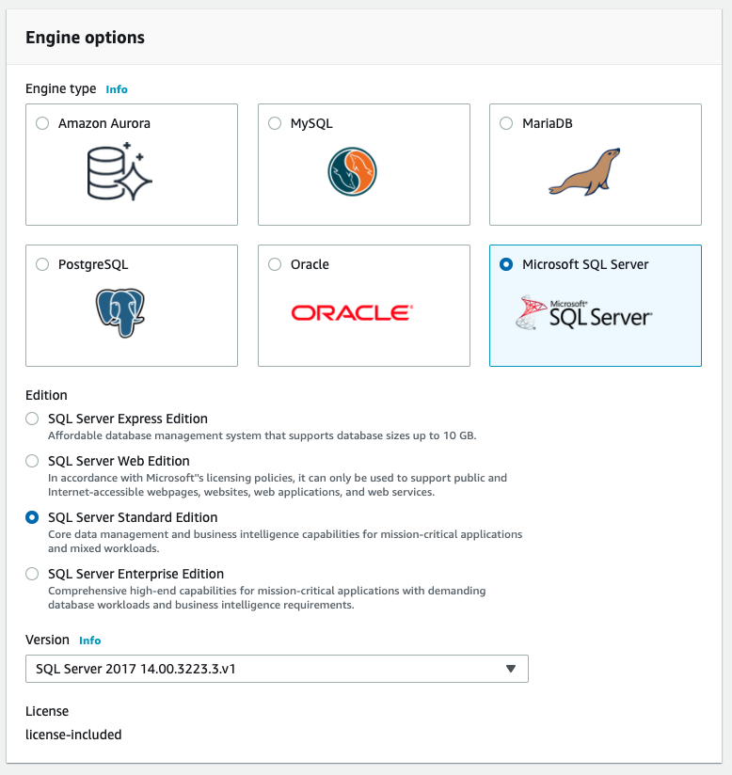Click the SQL Server Standard Edition radio

(33, 517)
